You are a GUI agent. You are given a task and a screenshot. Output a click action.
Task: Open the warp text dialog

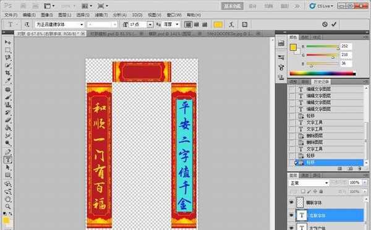pos(231,24)
